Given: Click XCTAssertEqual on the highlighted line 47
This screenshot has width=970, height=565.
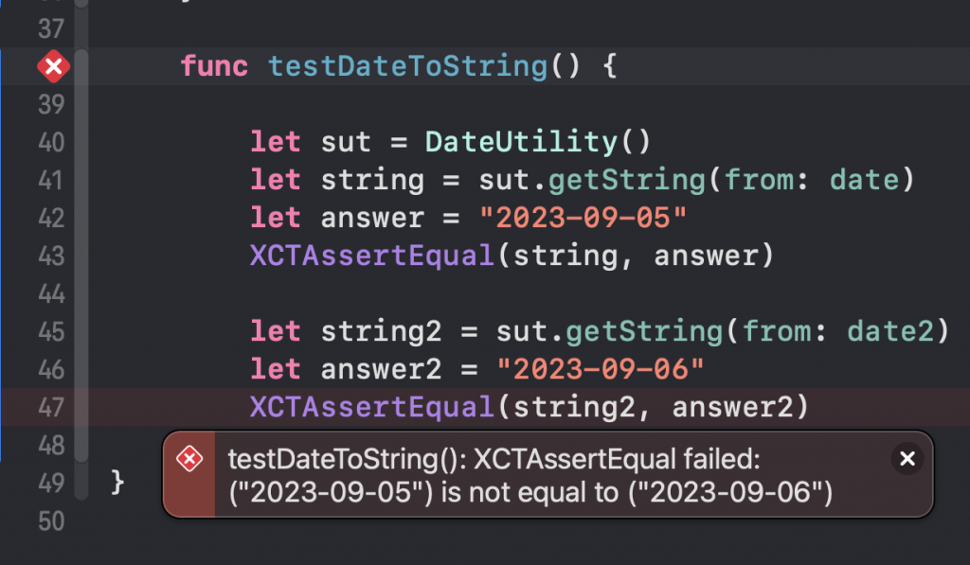Looking at the screenshot, I should [x=371, y=407].
